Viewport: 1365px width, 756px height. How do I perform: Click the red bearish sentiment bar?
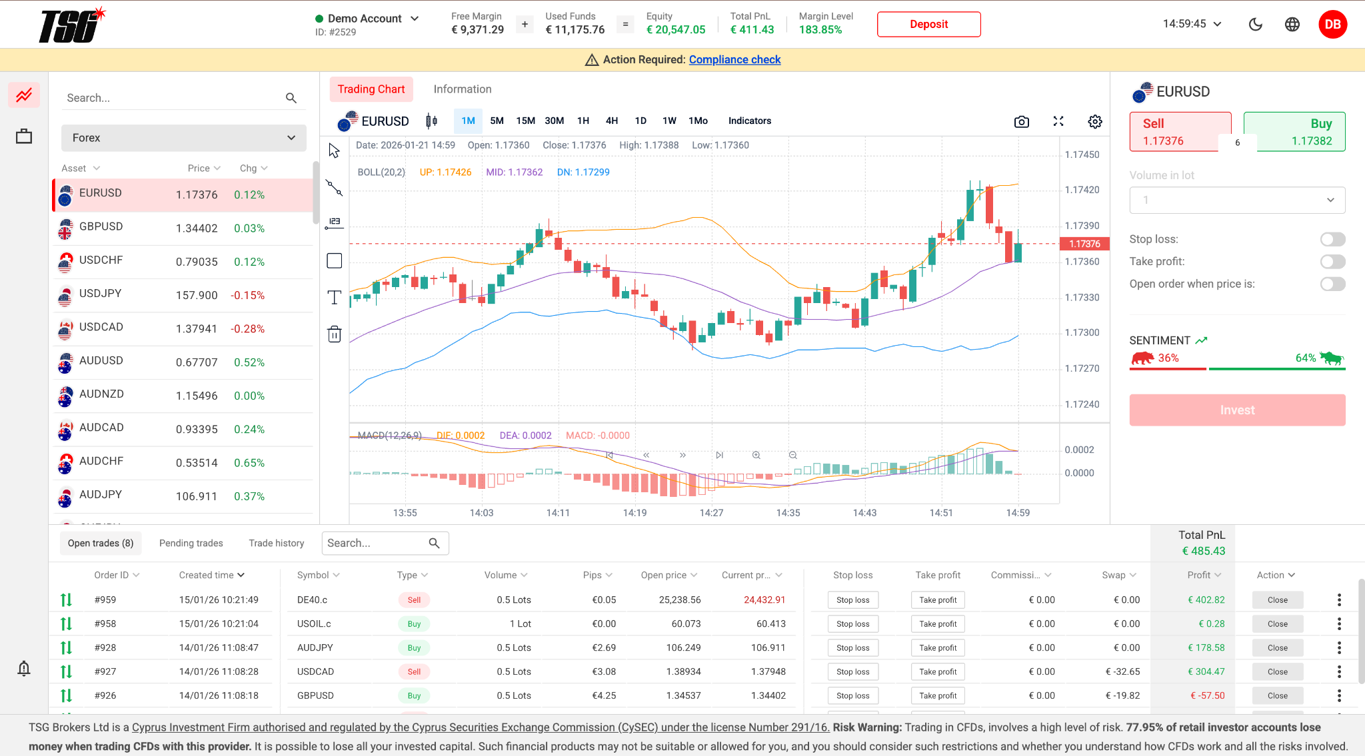[x=1168, y=368]
